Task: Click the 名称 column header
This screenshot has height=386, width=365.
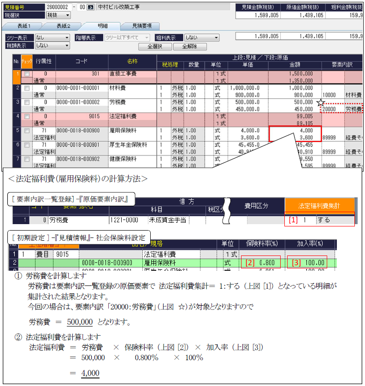Action: tap(132, 61)
